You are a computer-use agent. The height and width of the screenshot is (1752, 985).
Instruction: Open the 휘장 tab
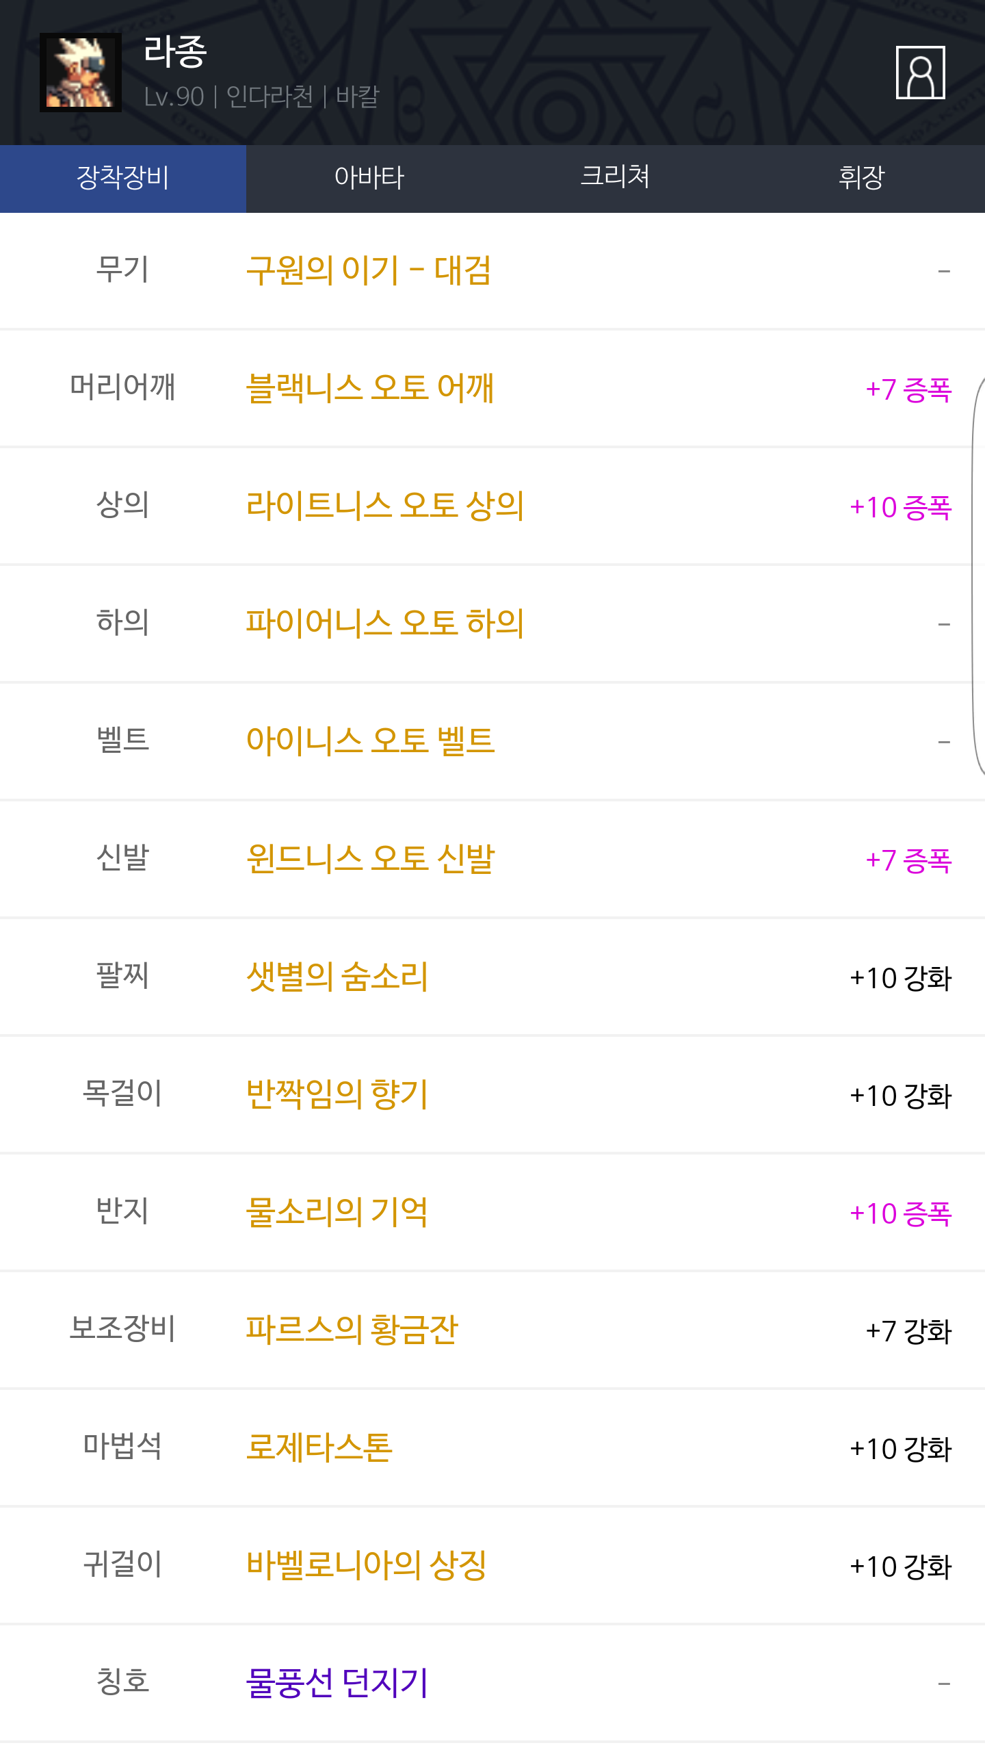point(861,178)
